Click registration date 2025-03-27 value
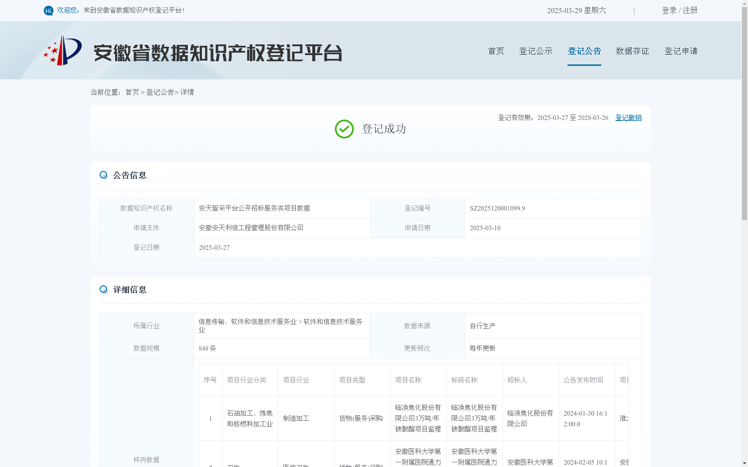 coord(214,248)
